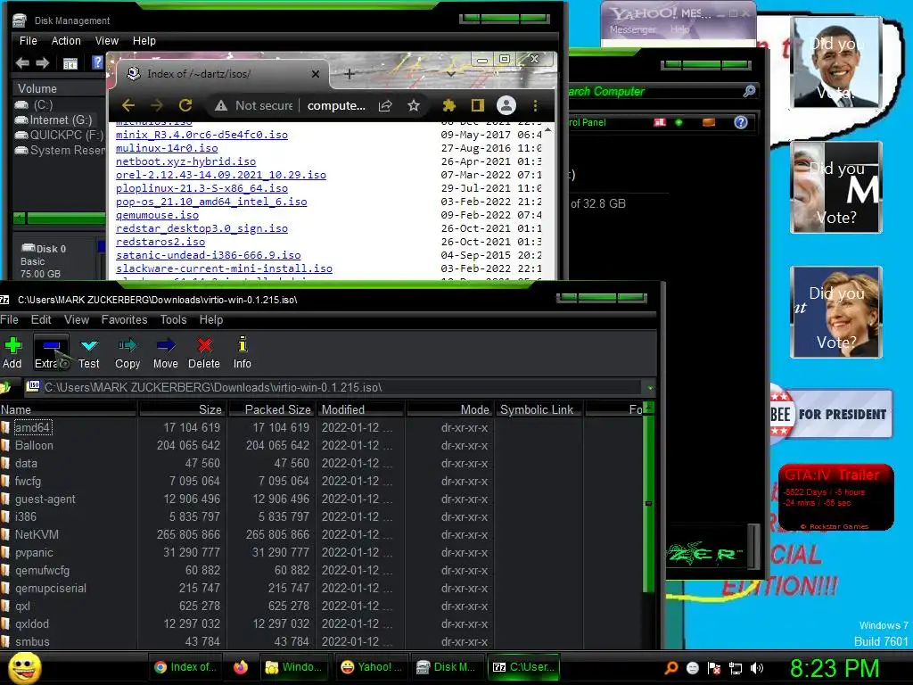This screenshot has height=685, width=913.
Task: Open netboot.xyz-hybrid.iso link
Action: [185, 161]
